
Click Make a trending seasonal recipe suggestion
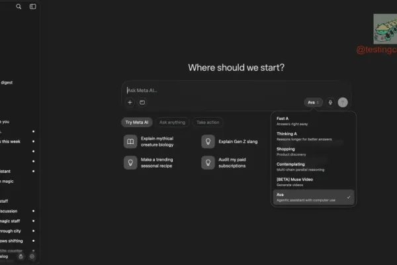(x=150, y=162)
